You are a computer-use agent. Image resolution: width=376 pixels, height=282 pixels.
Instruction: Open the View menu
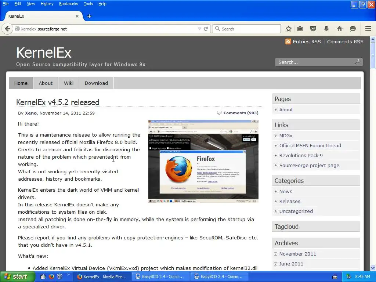(x=31, y=4)
